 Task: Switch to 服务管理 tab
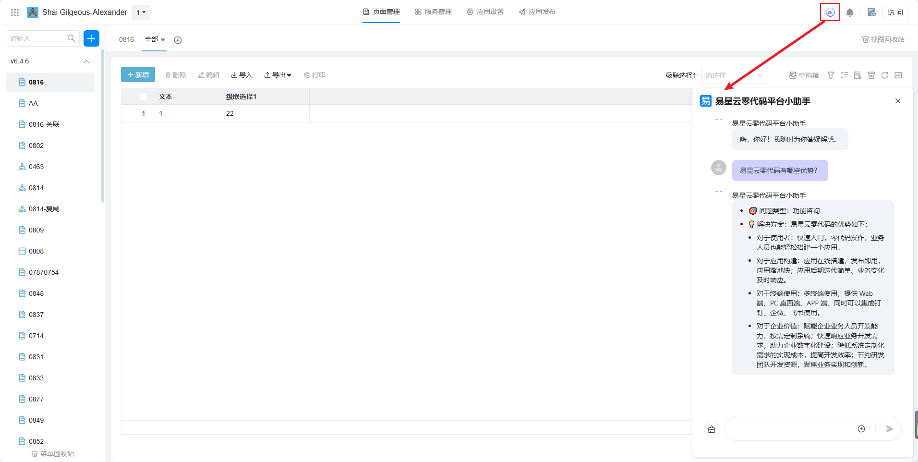pyautogui.click(x=433, y=12)
